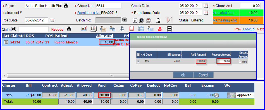Viewport: 265px width, 110px height.
Task: Select claim row Ruano, Monica
Action: click(x=66, y=42)
